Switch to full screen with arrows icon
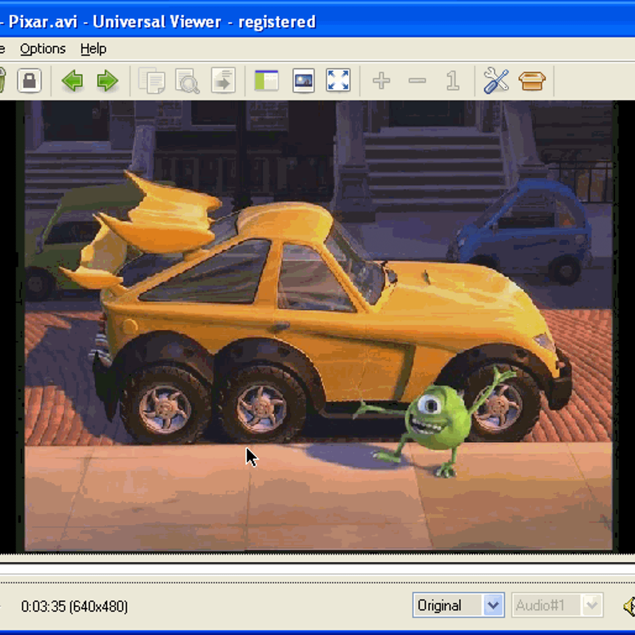635x635 pixels. [x=338, y=81]
